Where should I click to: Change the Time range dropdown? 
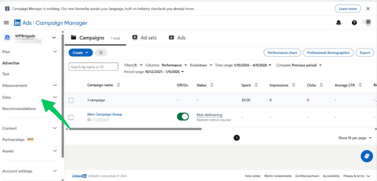[243, 65]
